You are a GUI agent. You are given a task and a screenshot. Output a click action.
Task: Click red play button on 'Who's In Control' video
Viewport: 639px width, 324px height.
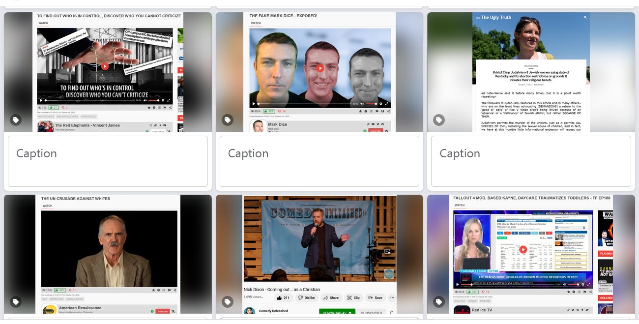[105, 66]
